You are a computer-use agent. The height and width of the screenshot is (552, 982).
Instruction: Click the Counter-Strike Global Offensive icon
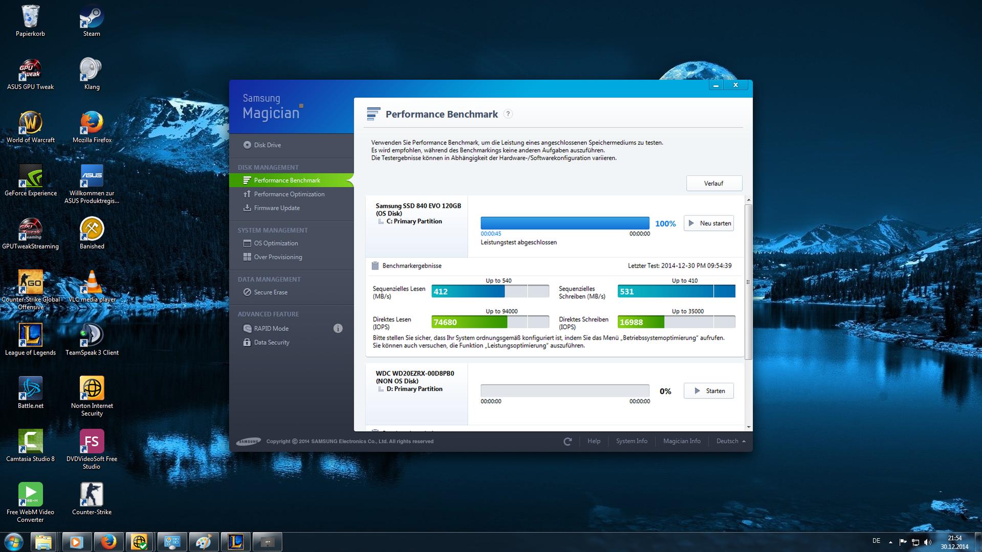(30, 290)
